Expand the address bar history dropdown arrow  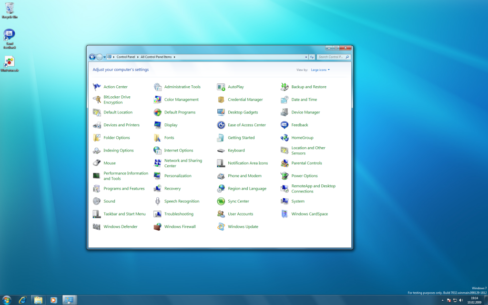point(306,57)
